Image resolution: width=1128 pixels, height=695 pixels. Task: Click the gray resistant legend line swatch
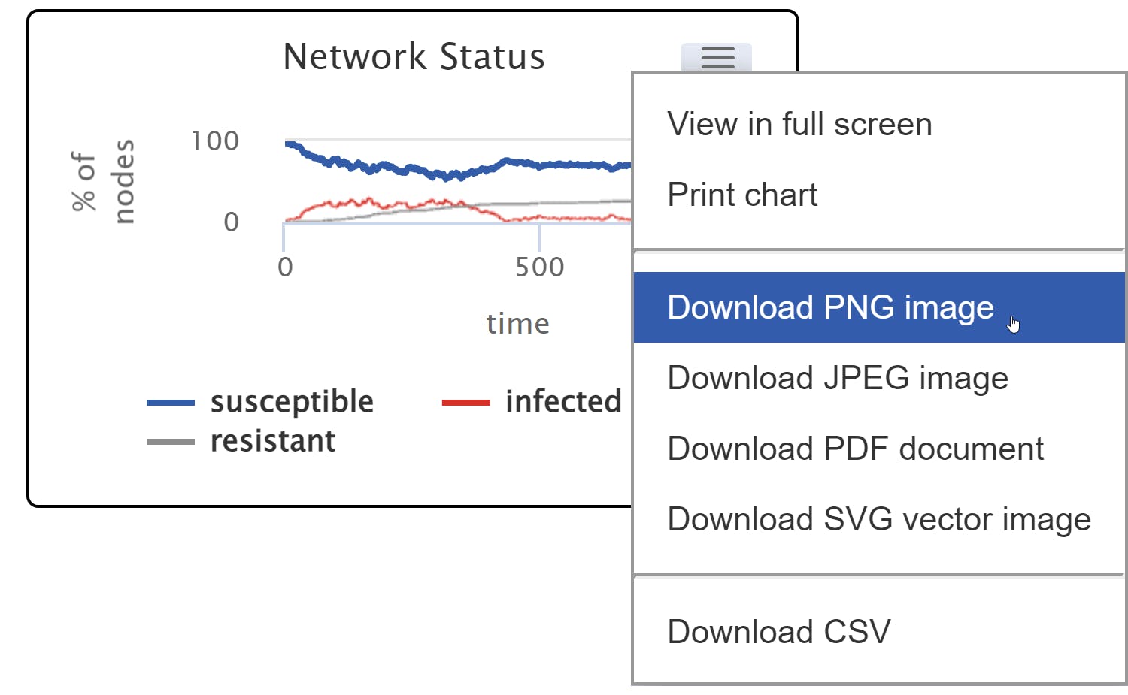pos(171,442)
